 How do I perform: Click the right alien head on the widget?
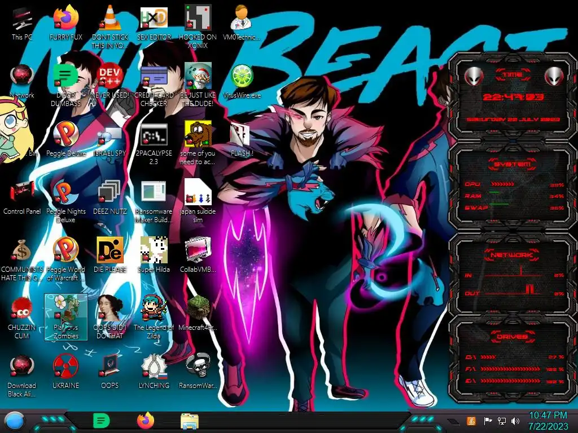pyautogui.click(x=554, y=76)
